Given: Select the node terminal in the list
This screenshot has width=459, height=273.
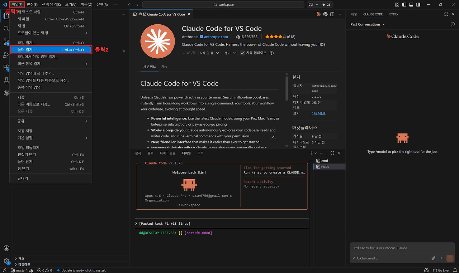Looking at the screenshot, I should (329, 167).
